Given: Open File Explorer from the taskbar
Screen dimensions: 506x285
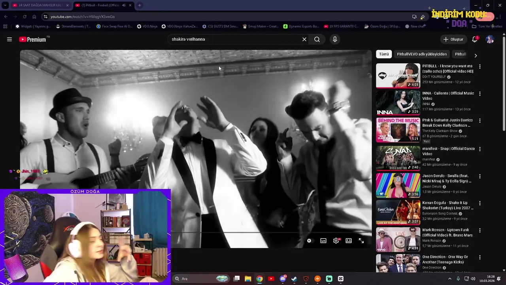Looking at the screenshot, I should pos(248,279).
